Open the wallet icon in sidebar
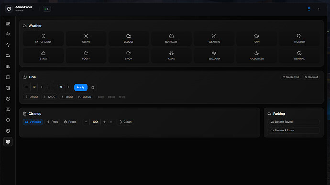330x185 pixels. [8, 77]
